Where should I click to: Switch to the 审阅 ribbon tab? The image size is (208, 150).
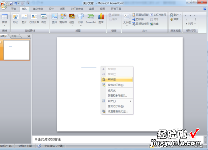coord(92,9)
